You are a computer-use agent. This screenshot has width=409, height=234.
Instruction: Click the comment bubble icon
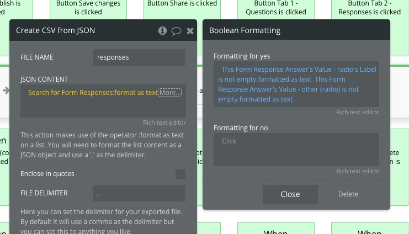tap(176, 31)
